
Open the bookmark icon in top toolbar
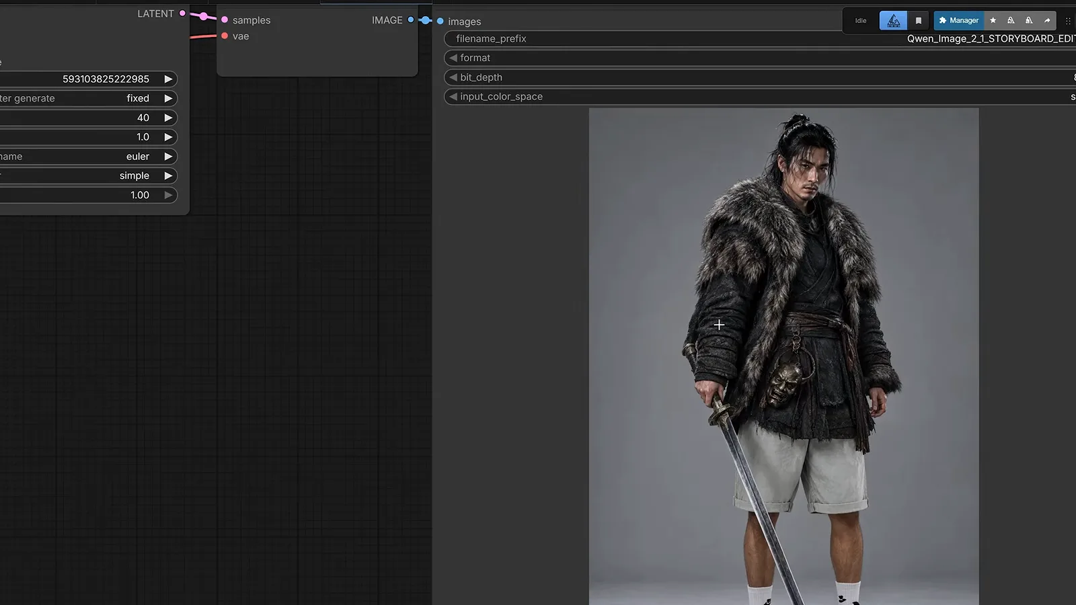919,21
